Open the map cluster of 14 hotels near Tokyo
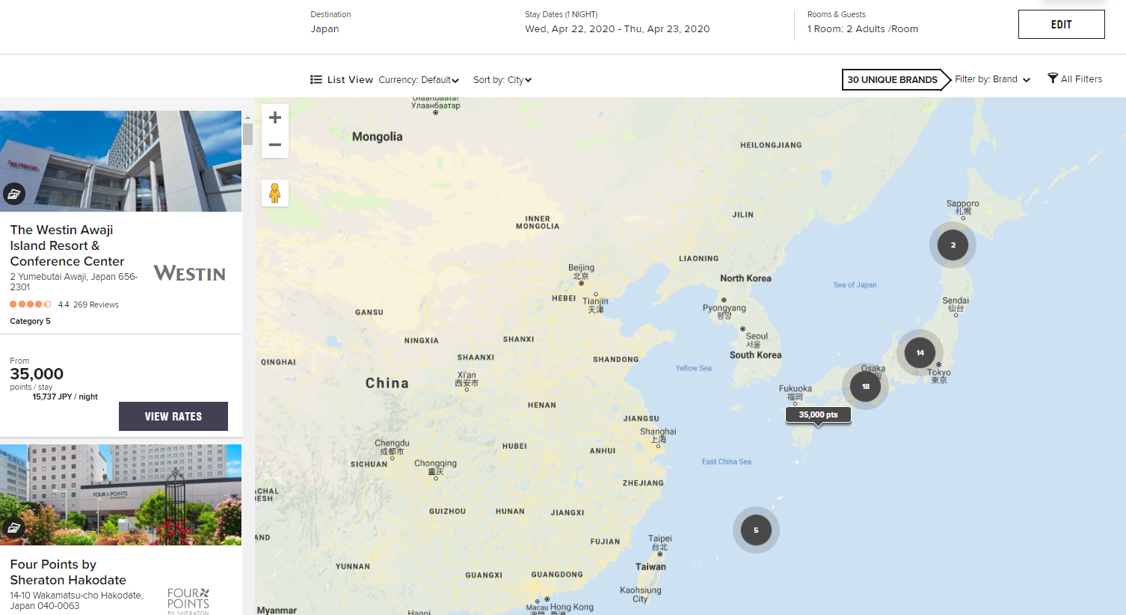Image resolution: width=1126 pixels, height=615 pixels. click(920, 352)
